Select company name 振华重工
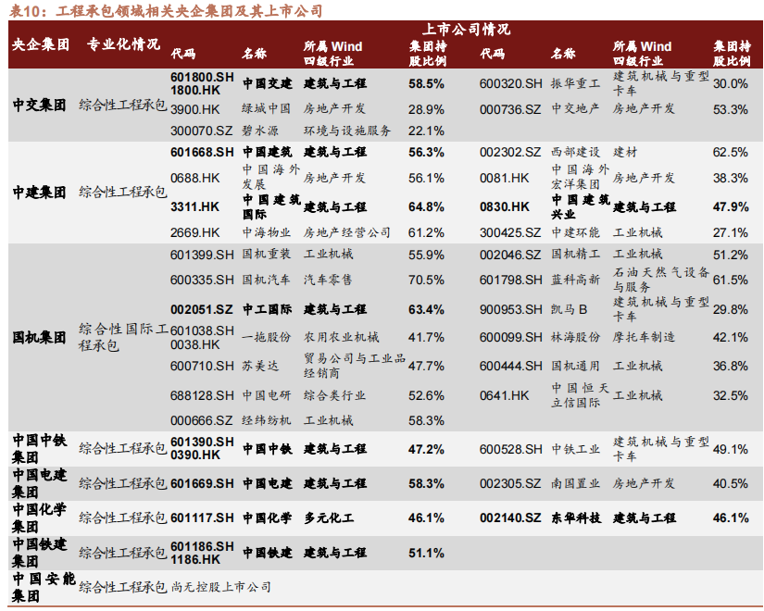Image resolution: width=764 pixels, height=611 pixels. point(575,83)
